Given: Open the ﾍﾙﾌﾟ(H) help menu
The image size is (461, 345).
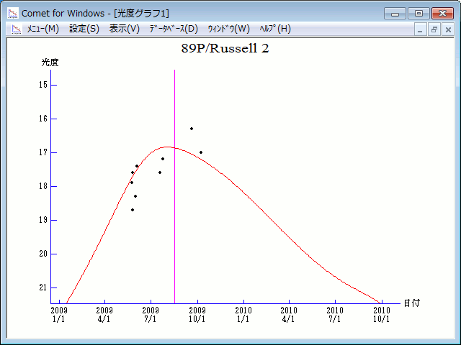Looking at the screenshot, I should click(x=274, y=29).
